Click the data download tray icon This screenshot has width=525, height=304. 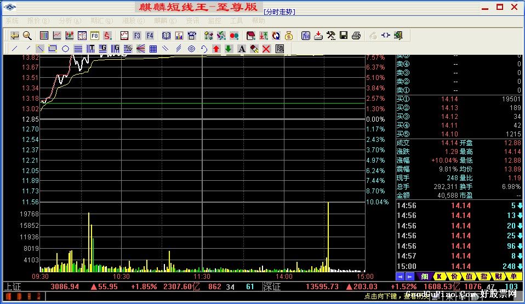[x=318, y=36]
